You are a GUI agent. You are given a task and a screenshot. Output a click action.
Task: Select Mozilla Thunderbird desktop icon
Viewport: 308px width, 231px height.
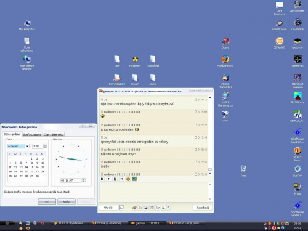(x=225, y=81)
